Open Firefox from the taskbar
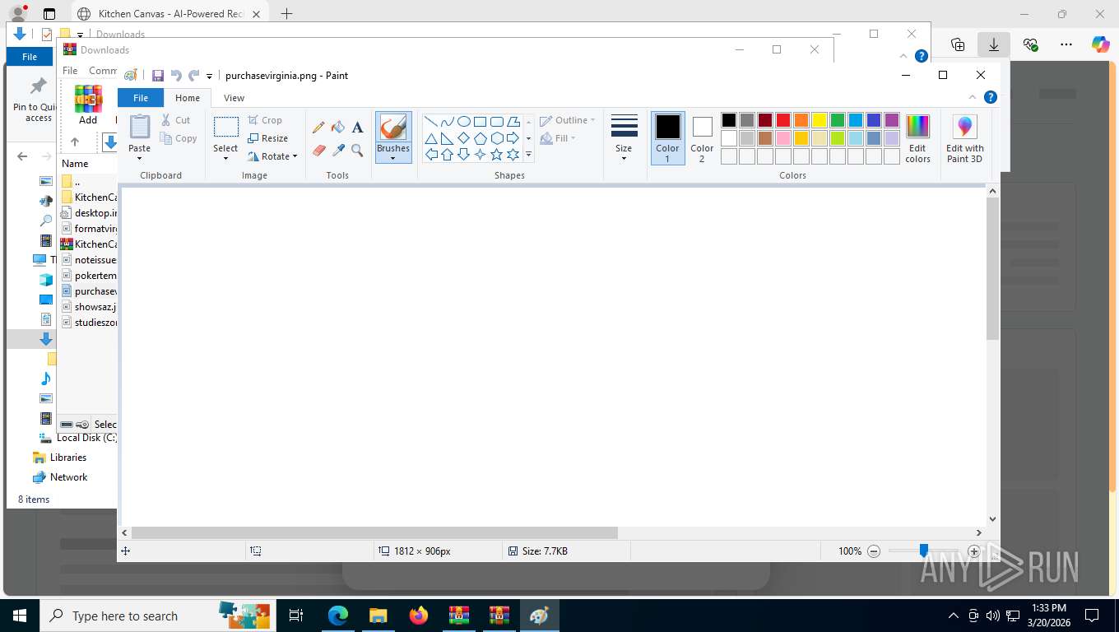The image size is (1119, 632). pos(419,616)
